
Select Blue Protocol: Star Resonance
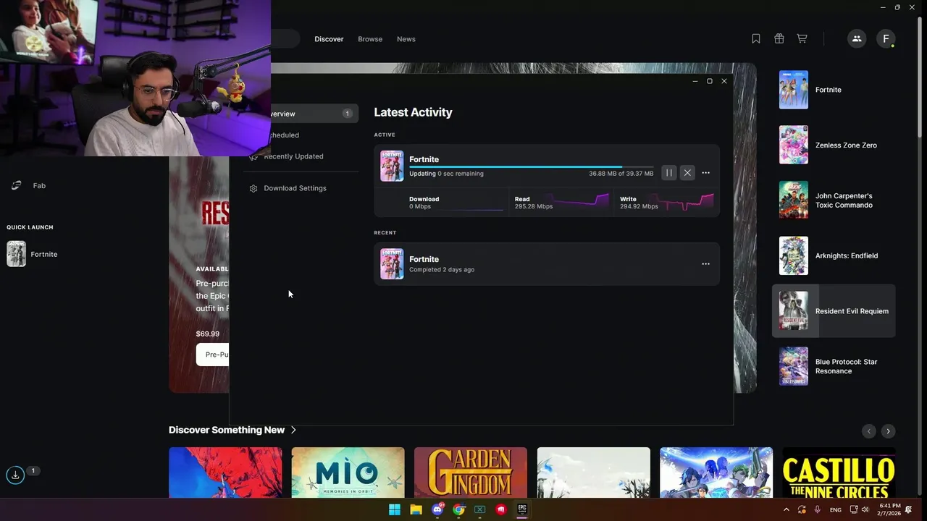834,366
